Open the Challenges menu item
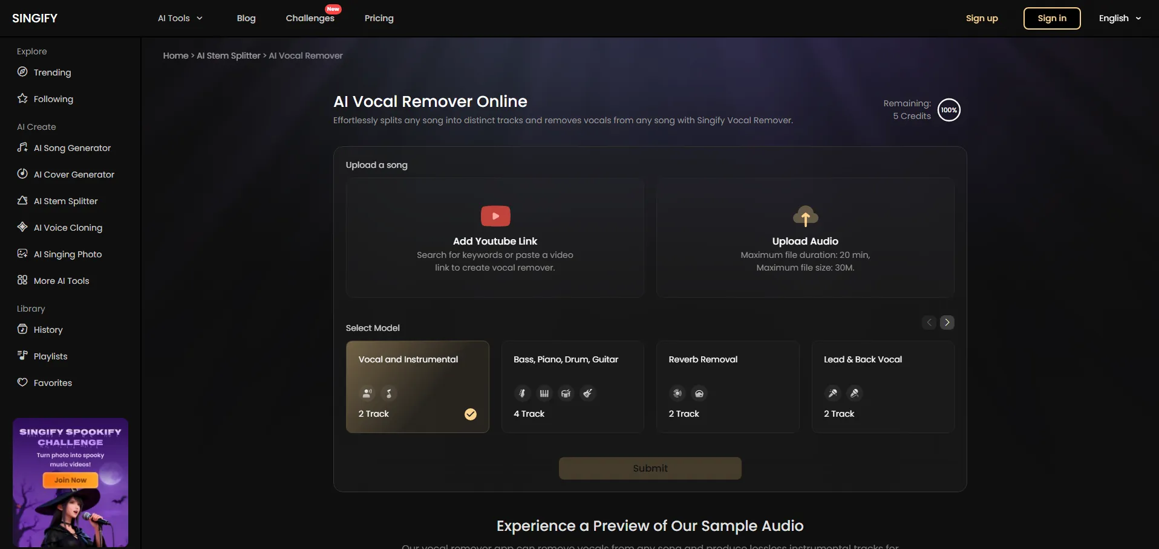The image size is (1159, 549). pyautogui.click(x=310, y=18)
